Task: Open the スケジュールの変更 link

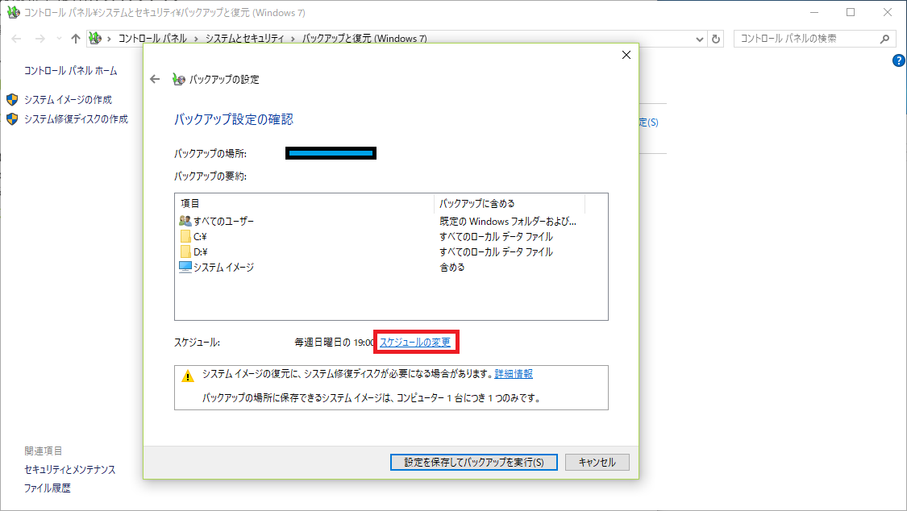Action: click(416, 342)
